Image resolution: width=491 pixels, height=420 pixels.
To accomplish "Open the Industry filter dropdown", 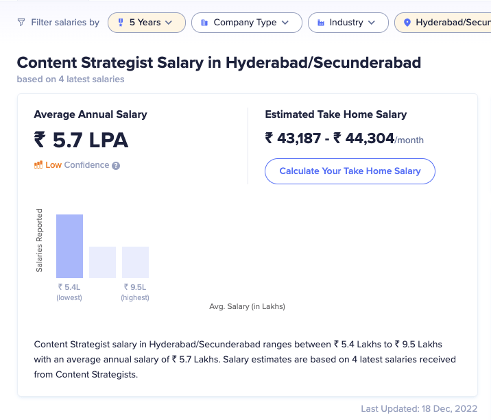I will (348, 23).
